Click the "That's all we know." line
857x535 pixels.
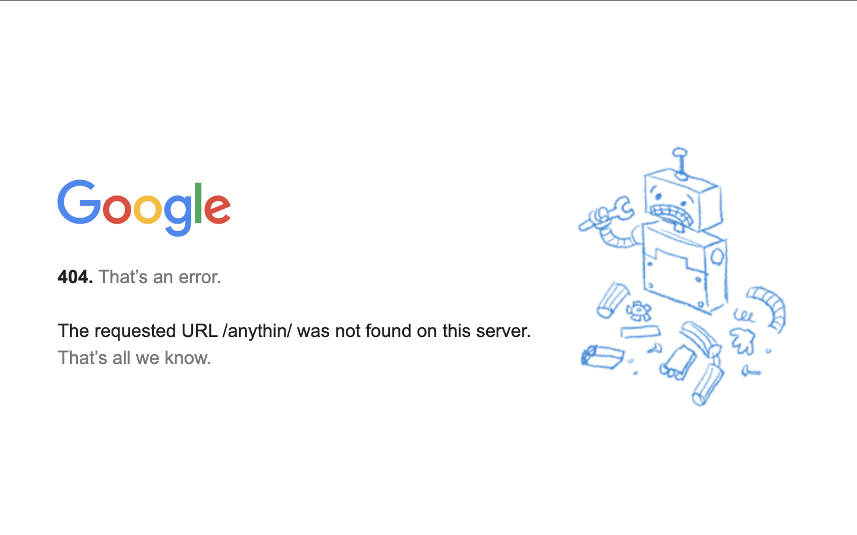tap(134, 358)
